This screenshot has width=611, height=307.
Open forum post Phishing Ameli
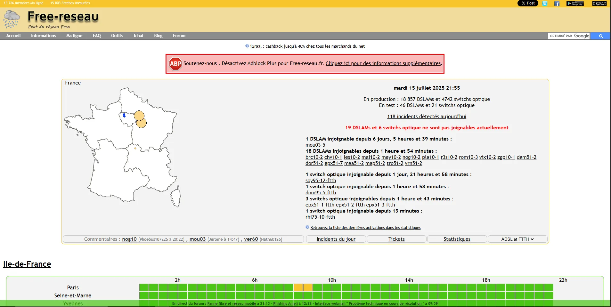click(285, 303)
